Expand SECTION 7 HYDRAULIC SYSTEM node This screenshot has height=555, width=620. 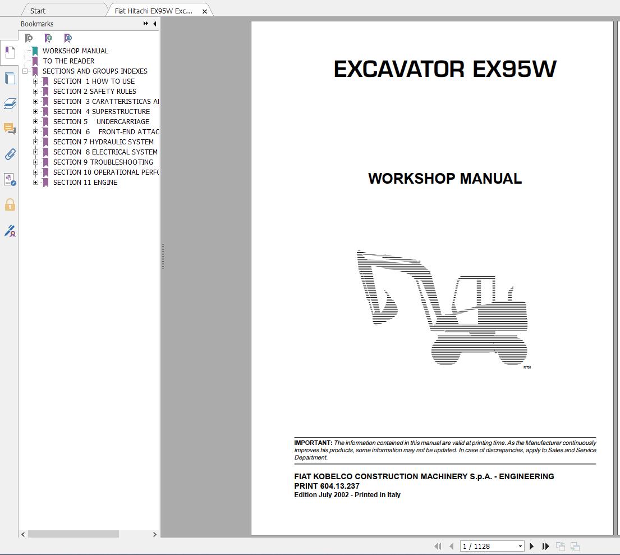tap(35, 142)
